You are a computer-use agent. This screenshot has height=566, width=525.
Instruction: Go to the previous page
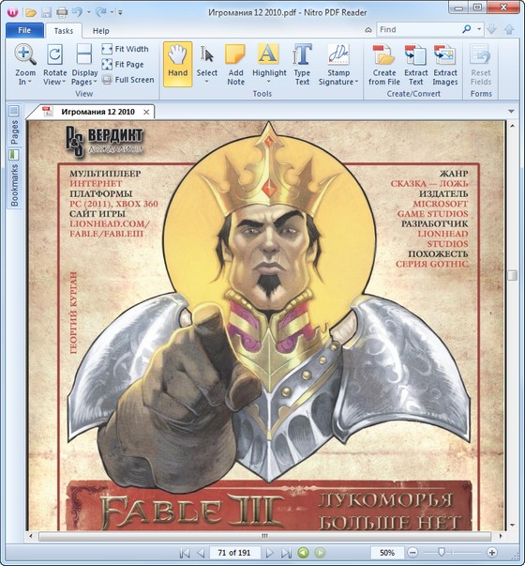[x=201, y=553]
